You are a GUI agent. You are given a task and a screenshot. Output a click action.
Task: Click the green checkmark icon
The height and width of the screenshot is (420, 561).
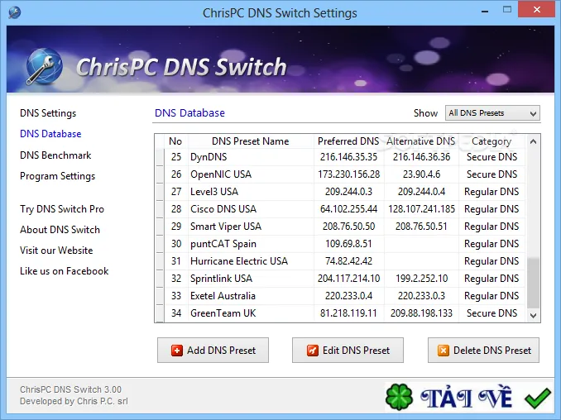pyautogui.click(x=538, y=398)
